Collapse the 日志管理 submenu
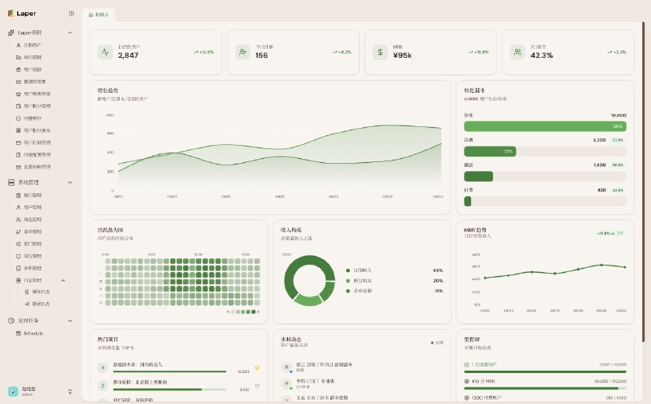Screen dimensions: 651x404 (x=63, y=280)
